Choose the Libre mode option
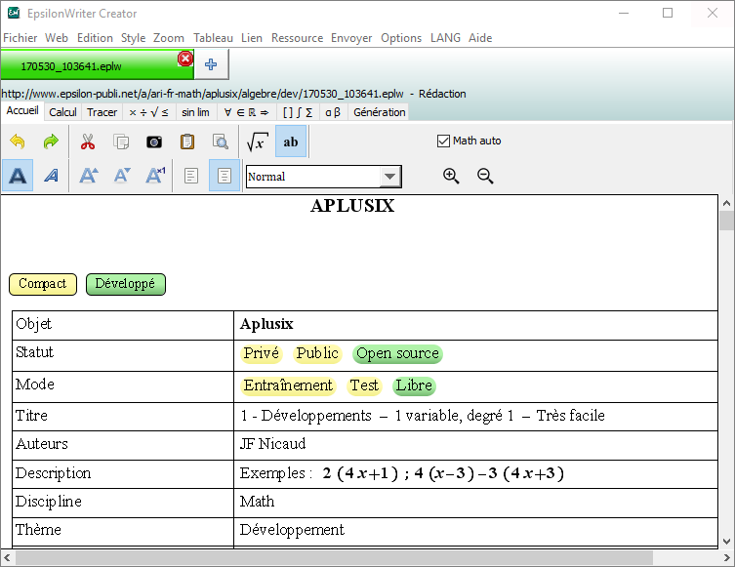The width and height of the screenshot is (735, 567). (414, 386)
